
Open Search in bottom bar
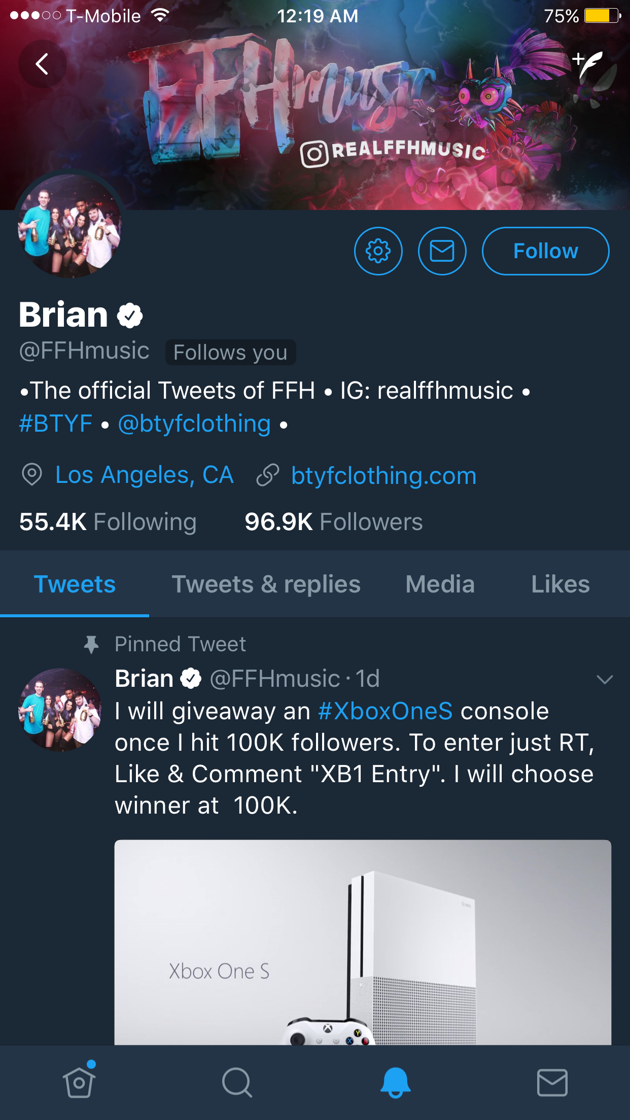[237, 1082]
